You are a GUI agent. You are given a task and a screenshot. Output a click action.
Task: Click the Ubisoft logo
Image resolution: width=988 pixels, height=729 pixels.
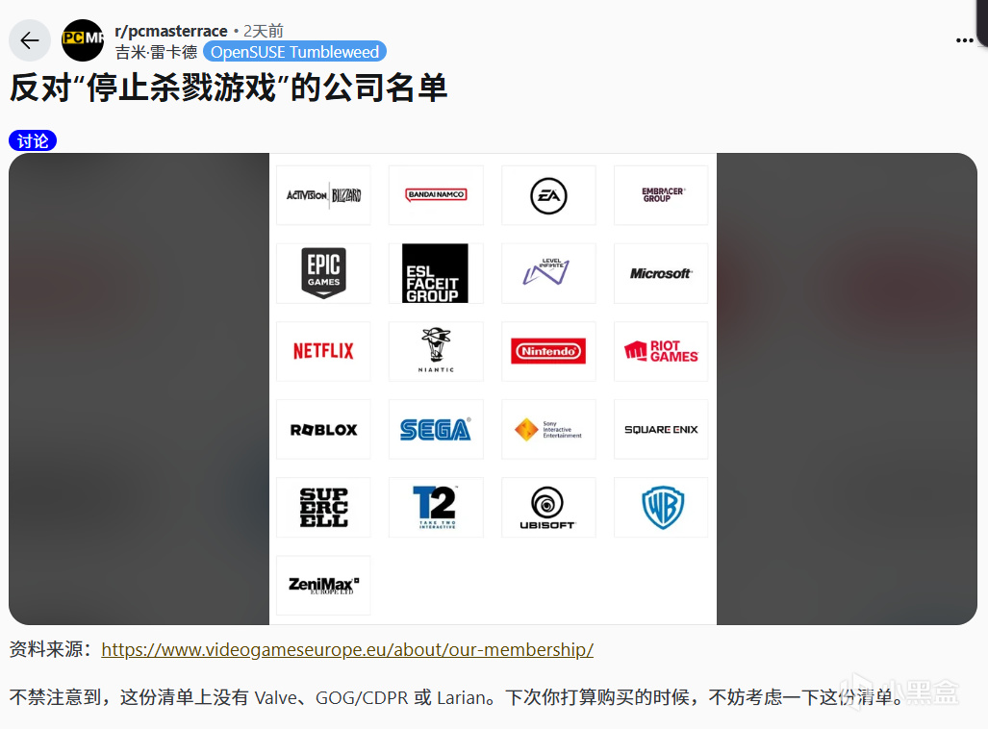pos(548,507)
